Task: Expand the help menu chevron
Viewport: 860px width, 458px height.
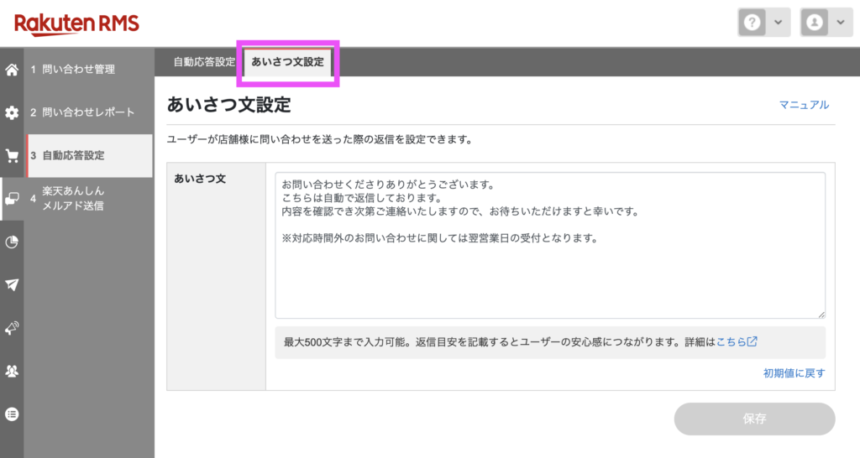Action: click(x=779, y=23)
